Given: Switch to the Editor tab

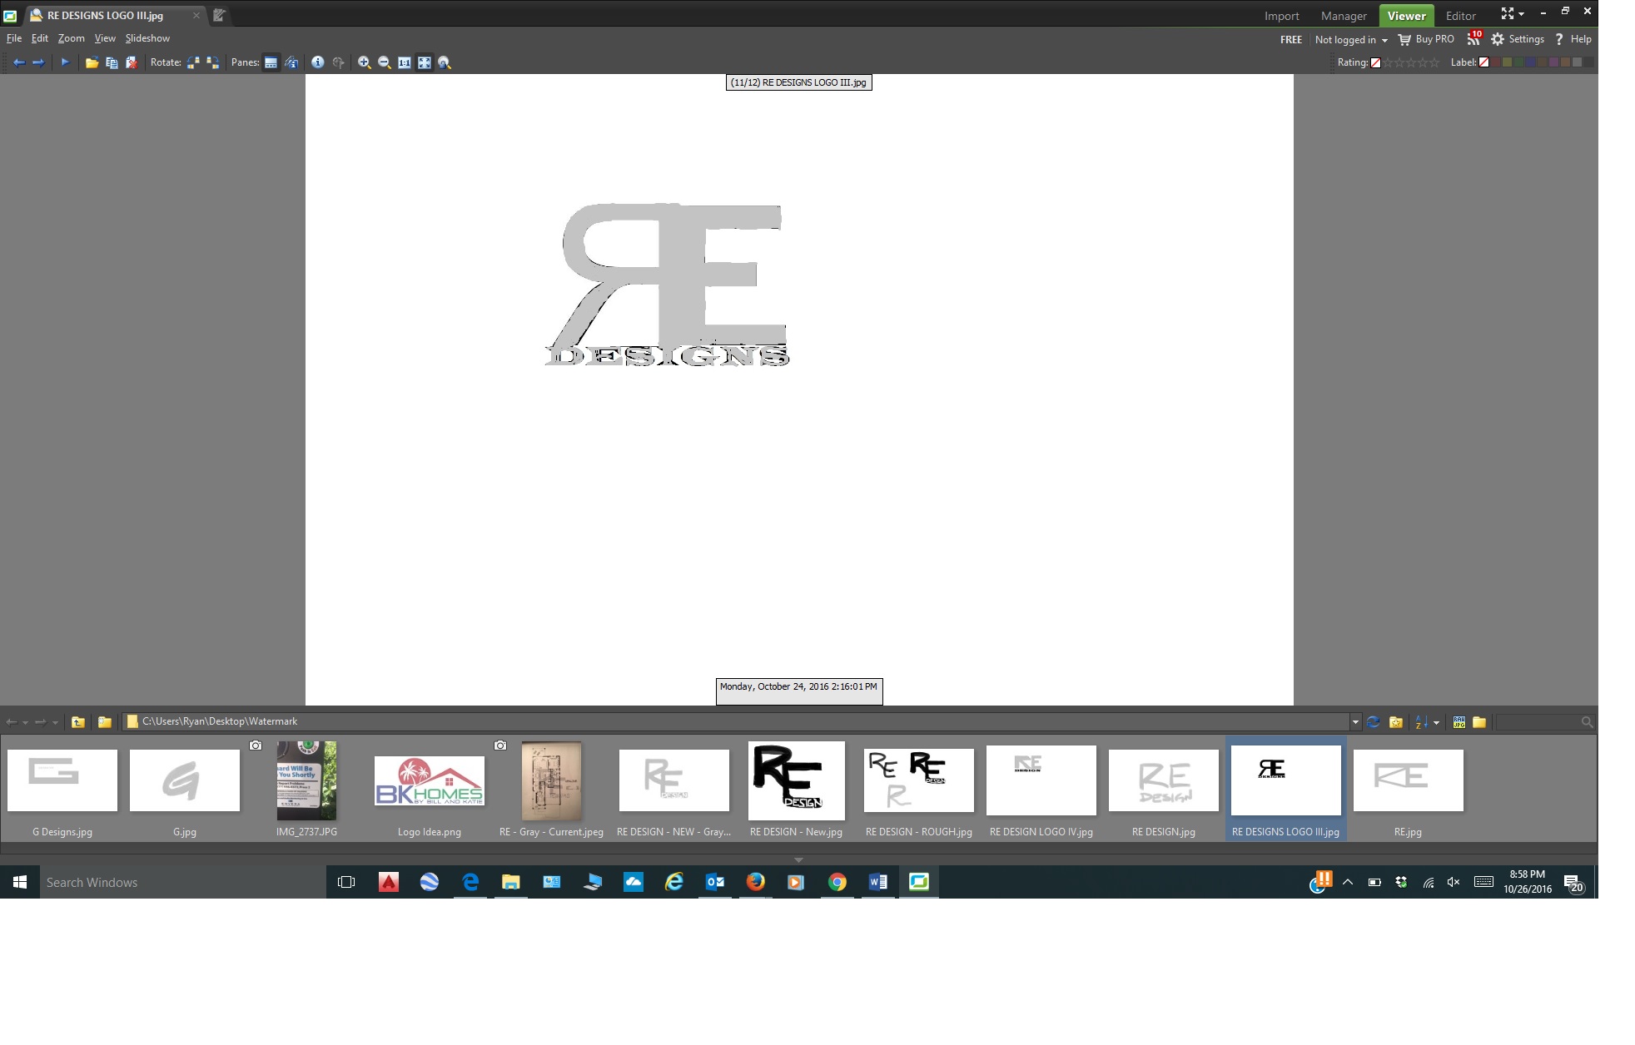Looking at the screenshot, I should (1460, 16).
